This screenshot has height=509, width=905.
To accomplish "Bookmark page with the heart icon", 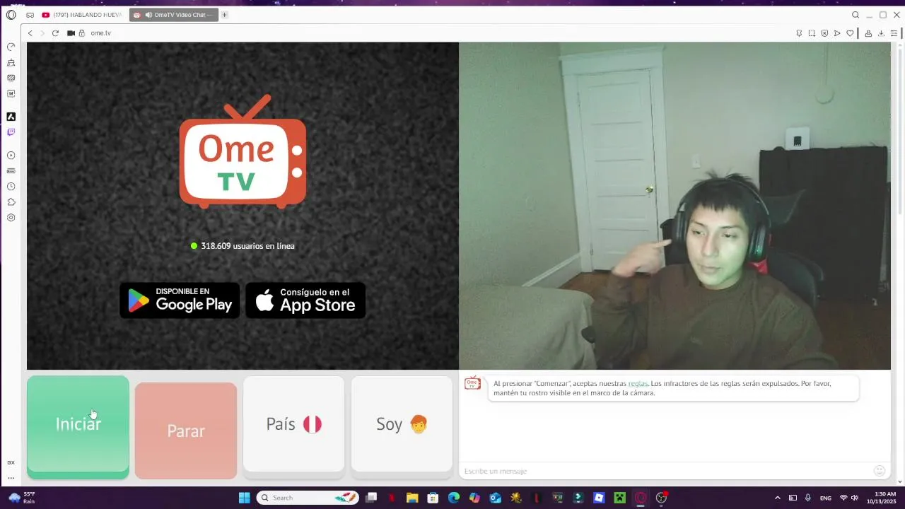I will click(850, 33).
